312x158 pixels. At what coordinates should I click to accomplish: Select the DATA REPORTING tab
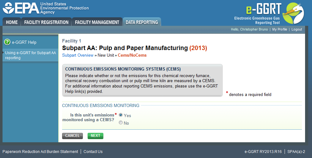coord(142,22)
